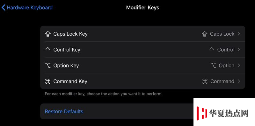Click the gray Command value icon
The image size is (255, 126).
coord(205,81)
